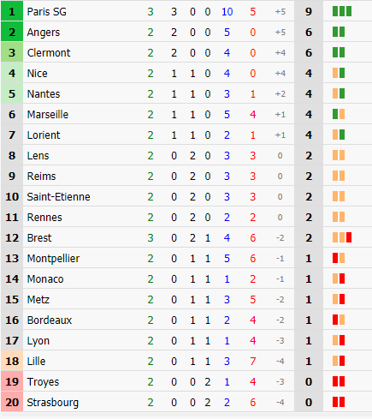Open the Paris SG team link
Viewport: 372px width, 419px height.
pyautogui.click(x=47, y=12)
